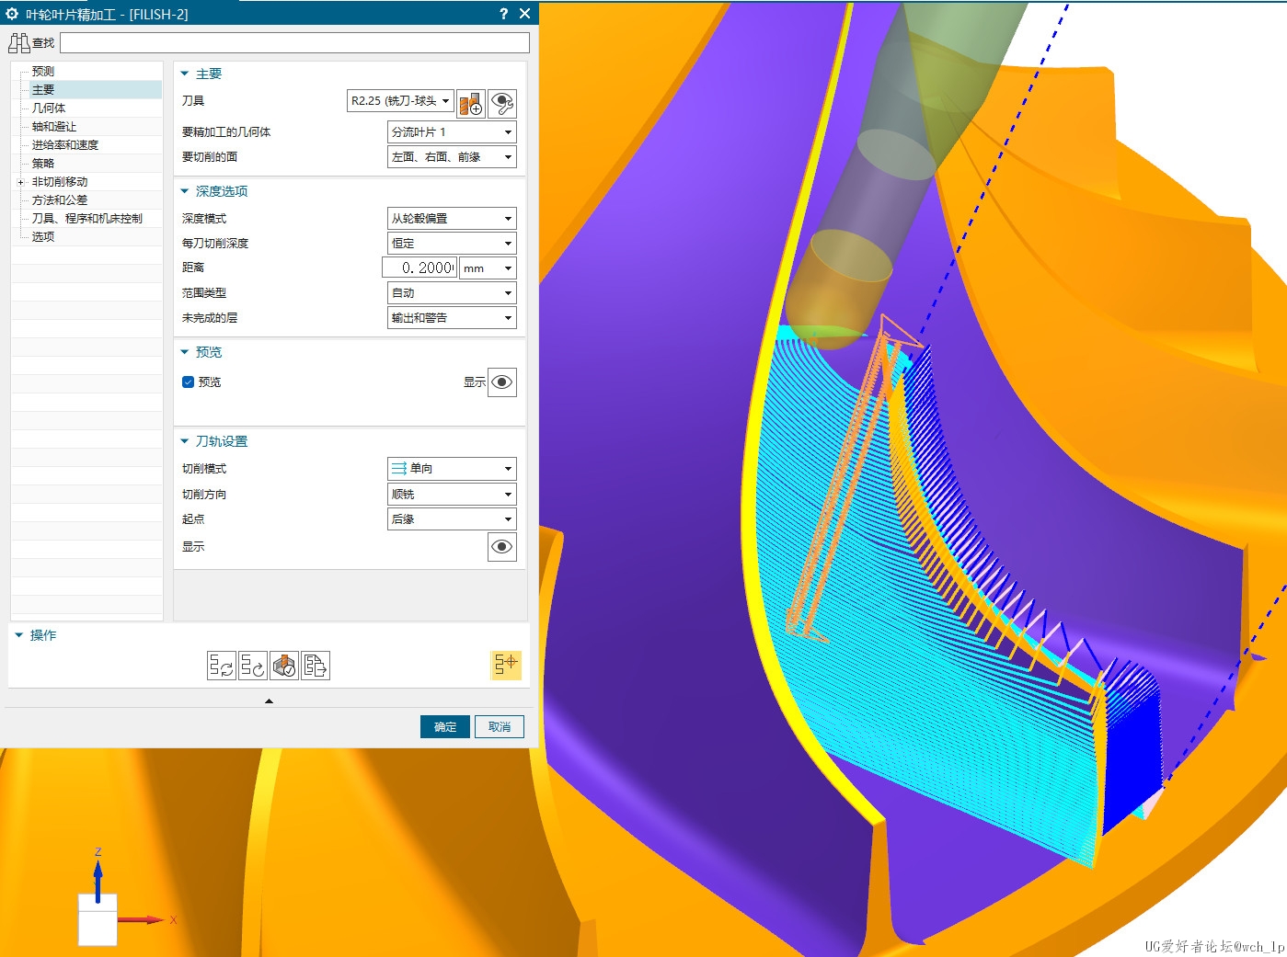Screen dimensions: 1287x957
Task: Expand the 非切削移动 tree node
Action: (x=20, y=182)
